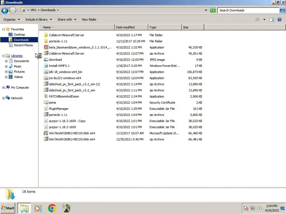Select the PATCHBloomAndDoom application icon
Image resolution: width=286 pixels, height=214 pixels.
[x=46, y=96]
